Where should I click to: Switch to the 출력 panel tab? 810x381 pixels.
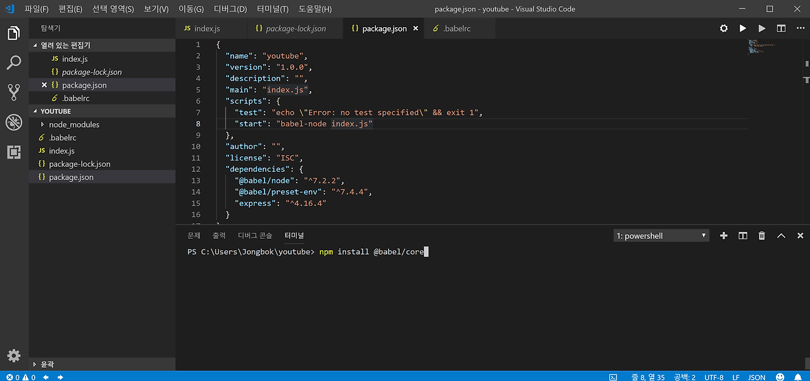219,236
